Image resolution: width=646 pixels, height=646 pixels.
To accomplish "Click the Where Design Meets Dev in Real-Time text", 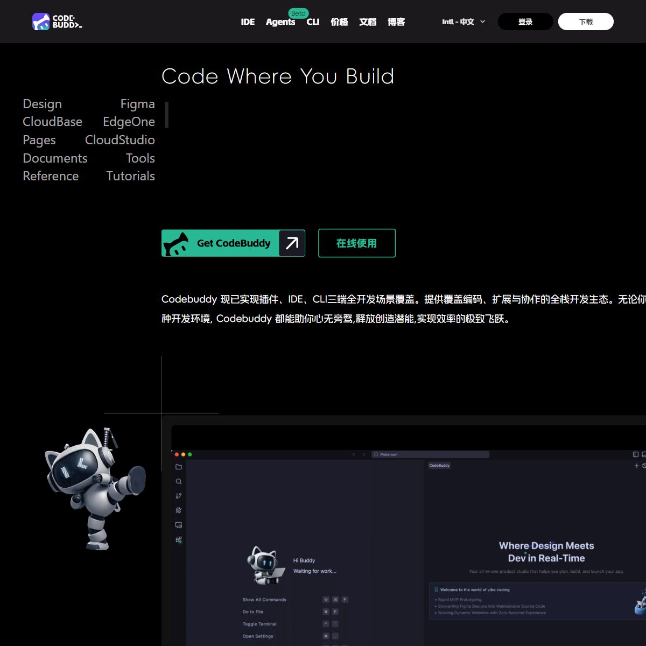I will pyautogui.click(x=546, y=552).
